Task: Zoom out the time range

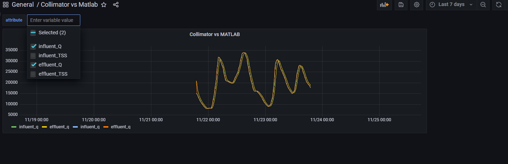Action: (x=483, y=5)
